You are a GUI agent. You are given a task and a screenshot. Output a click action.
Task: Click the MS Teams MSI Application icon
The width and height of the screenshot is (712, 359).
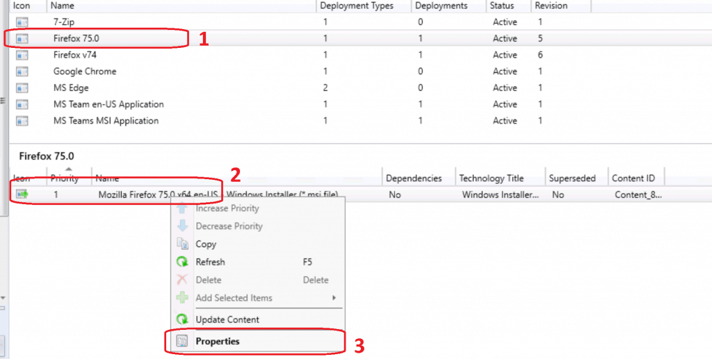tap(22, 121)
